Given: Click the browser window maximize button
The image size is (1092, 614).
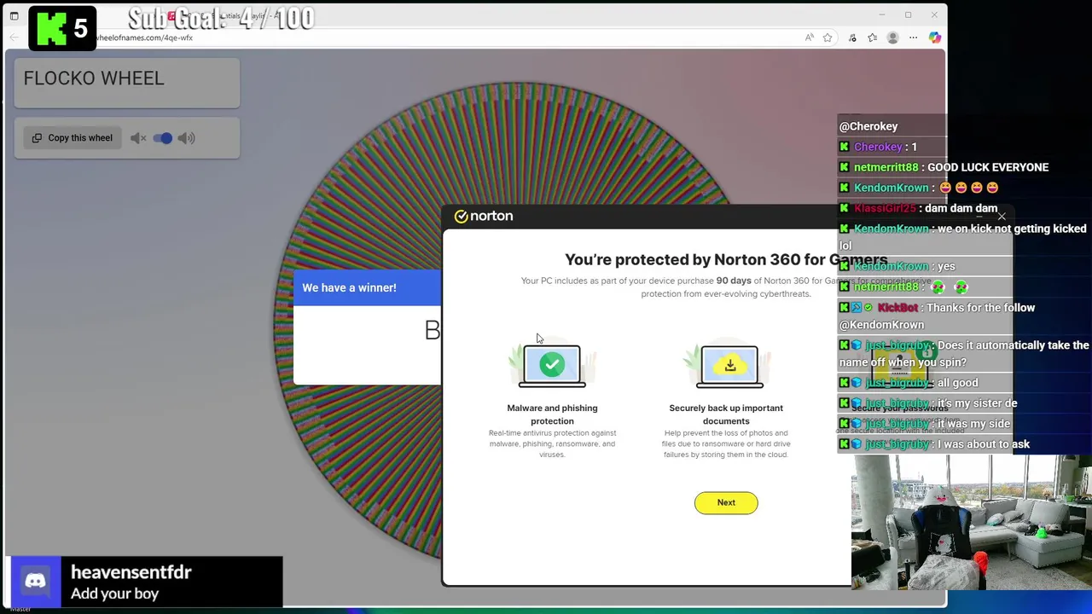Looking at the screenshot, I should tap(908, 14).
